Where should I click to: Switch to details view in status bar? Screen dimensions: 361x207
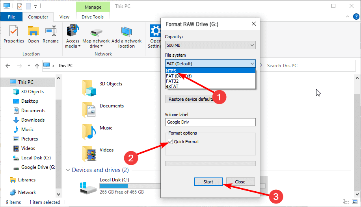(346, 202)
